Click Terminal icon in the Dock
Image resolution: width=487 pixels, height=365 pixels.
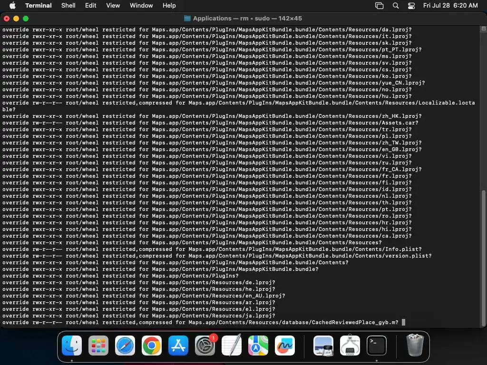point(377,346)
